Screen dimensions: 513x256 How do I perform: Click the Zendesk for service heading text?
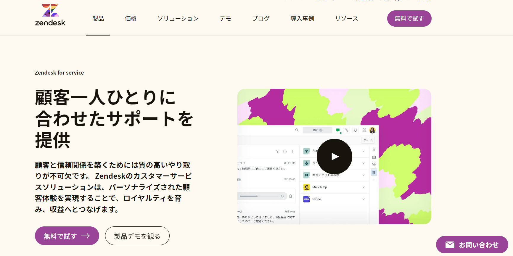(x=59, y=73)
